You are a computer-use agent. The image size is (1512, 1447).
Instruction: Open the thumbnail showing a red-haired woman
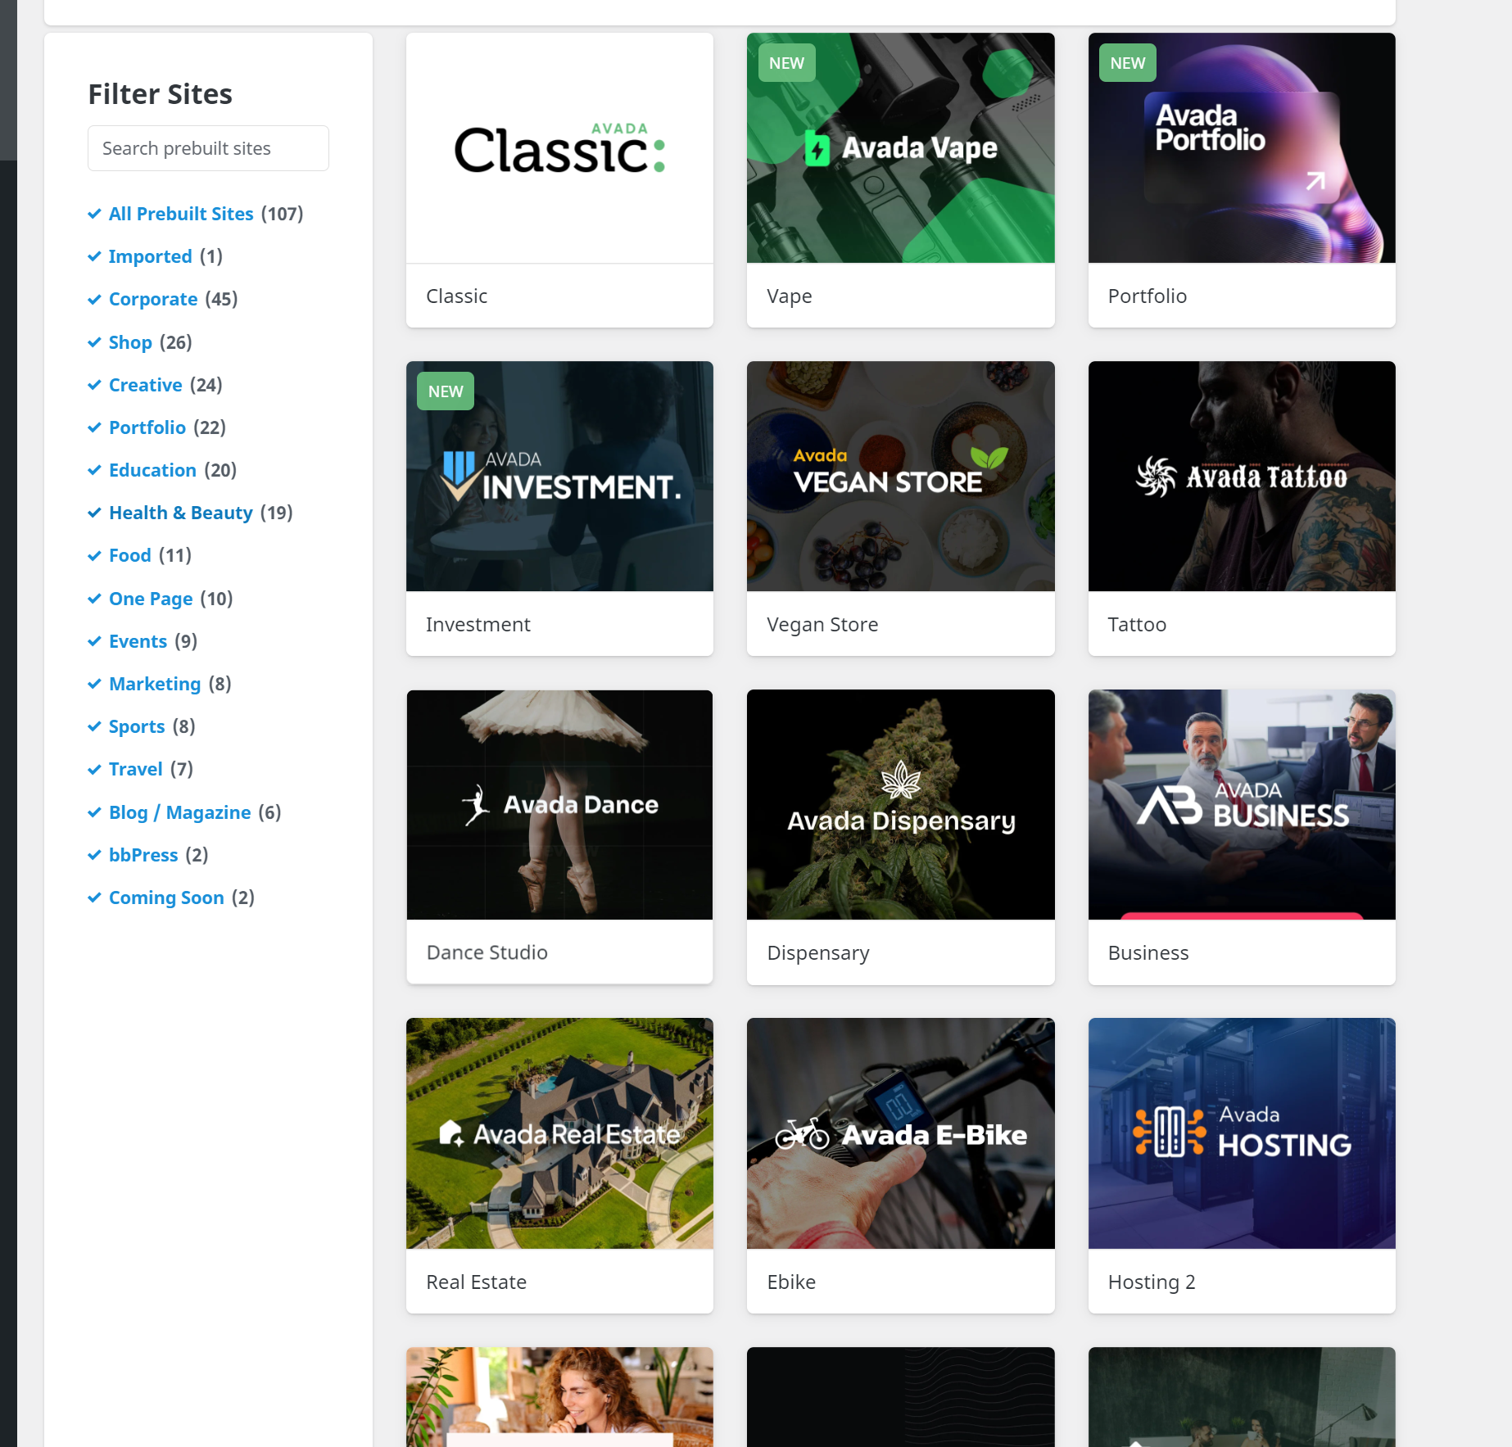coord(559,1397)
